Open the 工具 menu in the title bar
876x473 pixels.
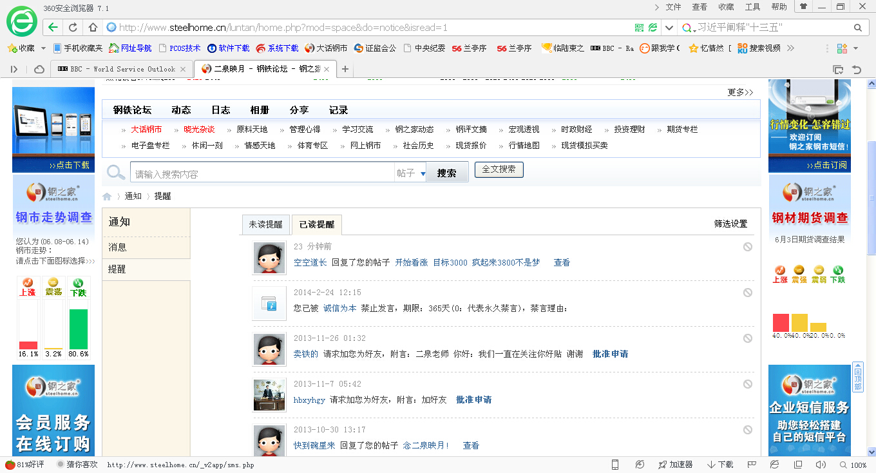752,7
